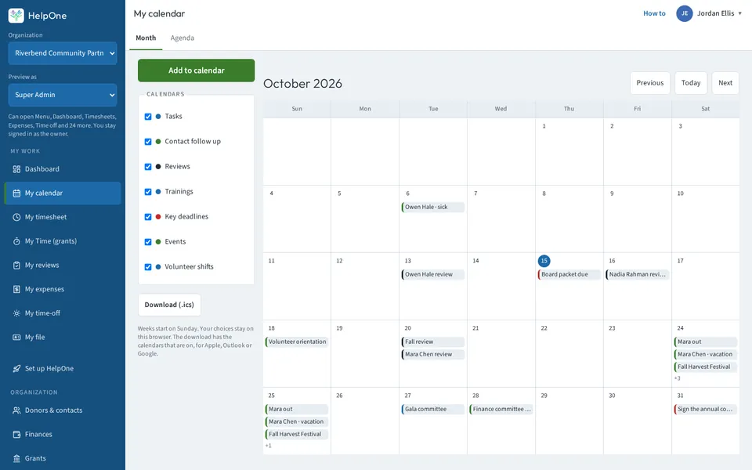The width and height of the screenshot is (752, 470).
Task: Click the JE user avatar
Action: point(685,13)
